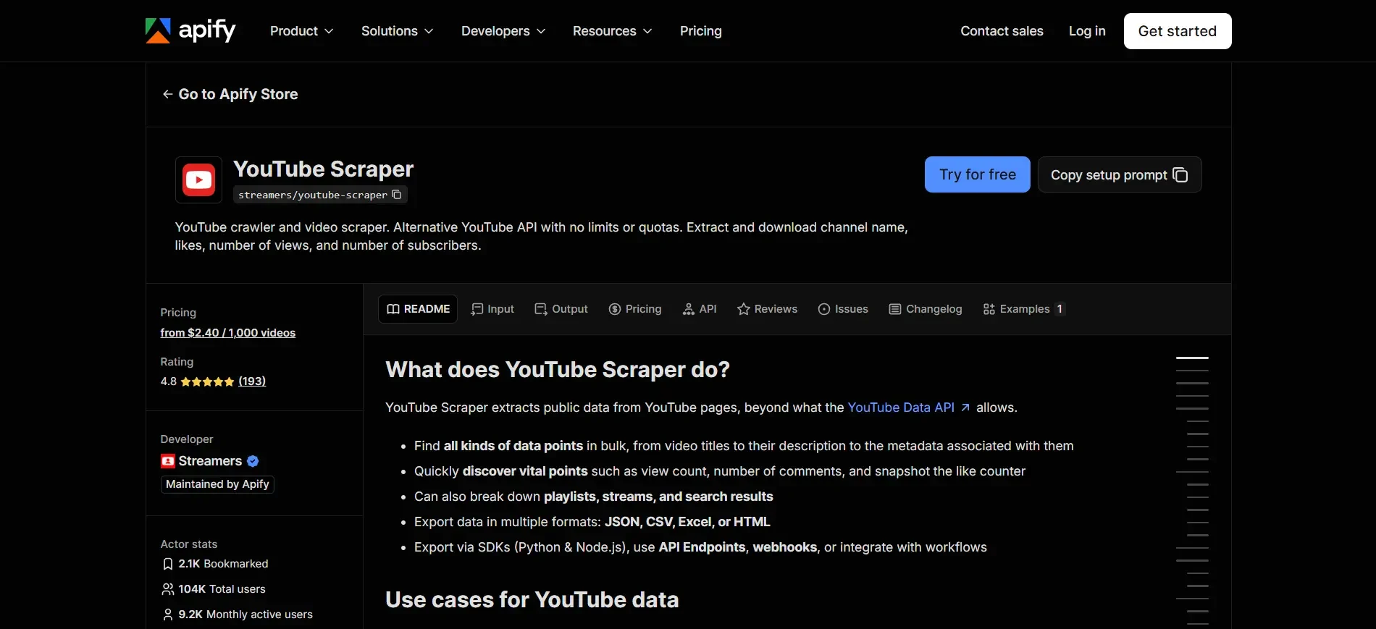
Task: Open the from $2.40 / 1,000 videos pricing link
Action: point(228,333)
